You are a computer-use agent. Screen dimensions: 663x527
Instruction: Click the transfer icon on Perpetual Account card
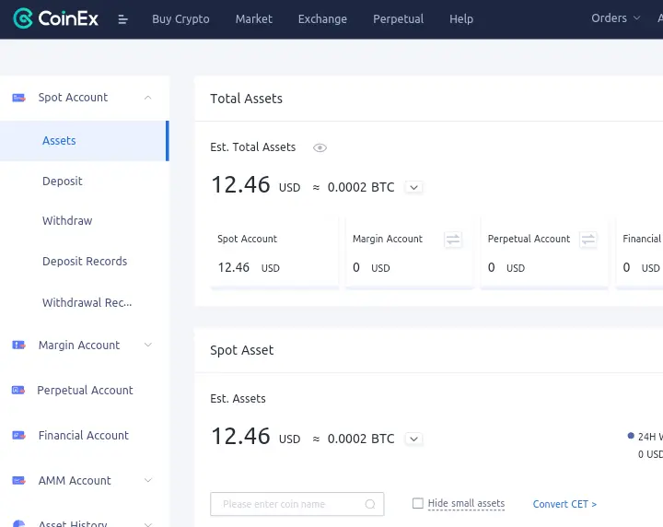pyautogui.click(x=588, y=240)
